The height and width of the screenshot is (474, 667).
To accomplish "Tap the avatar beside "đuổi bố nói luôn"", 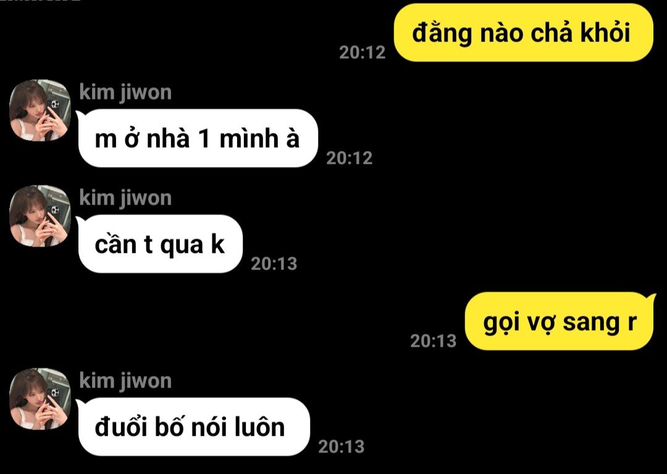I will (40, 399).
